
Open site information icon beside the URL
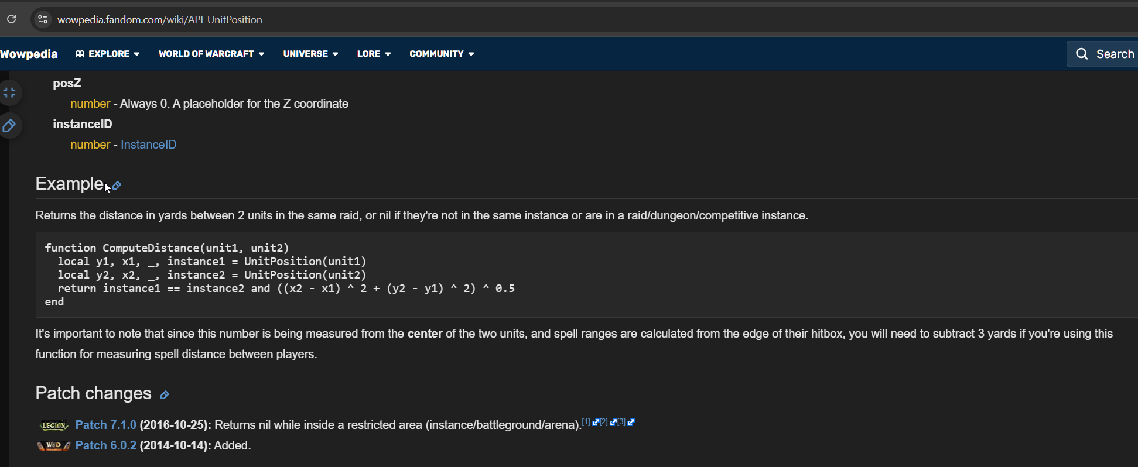pos(42,19)
